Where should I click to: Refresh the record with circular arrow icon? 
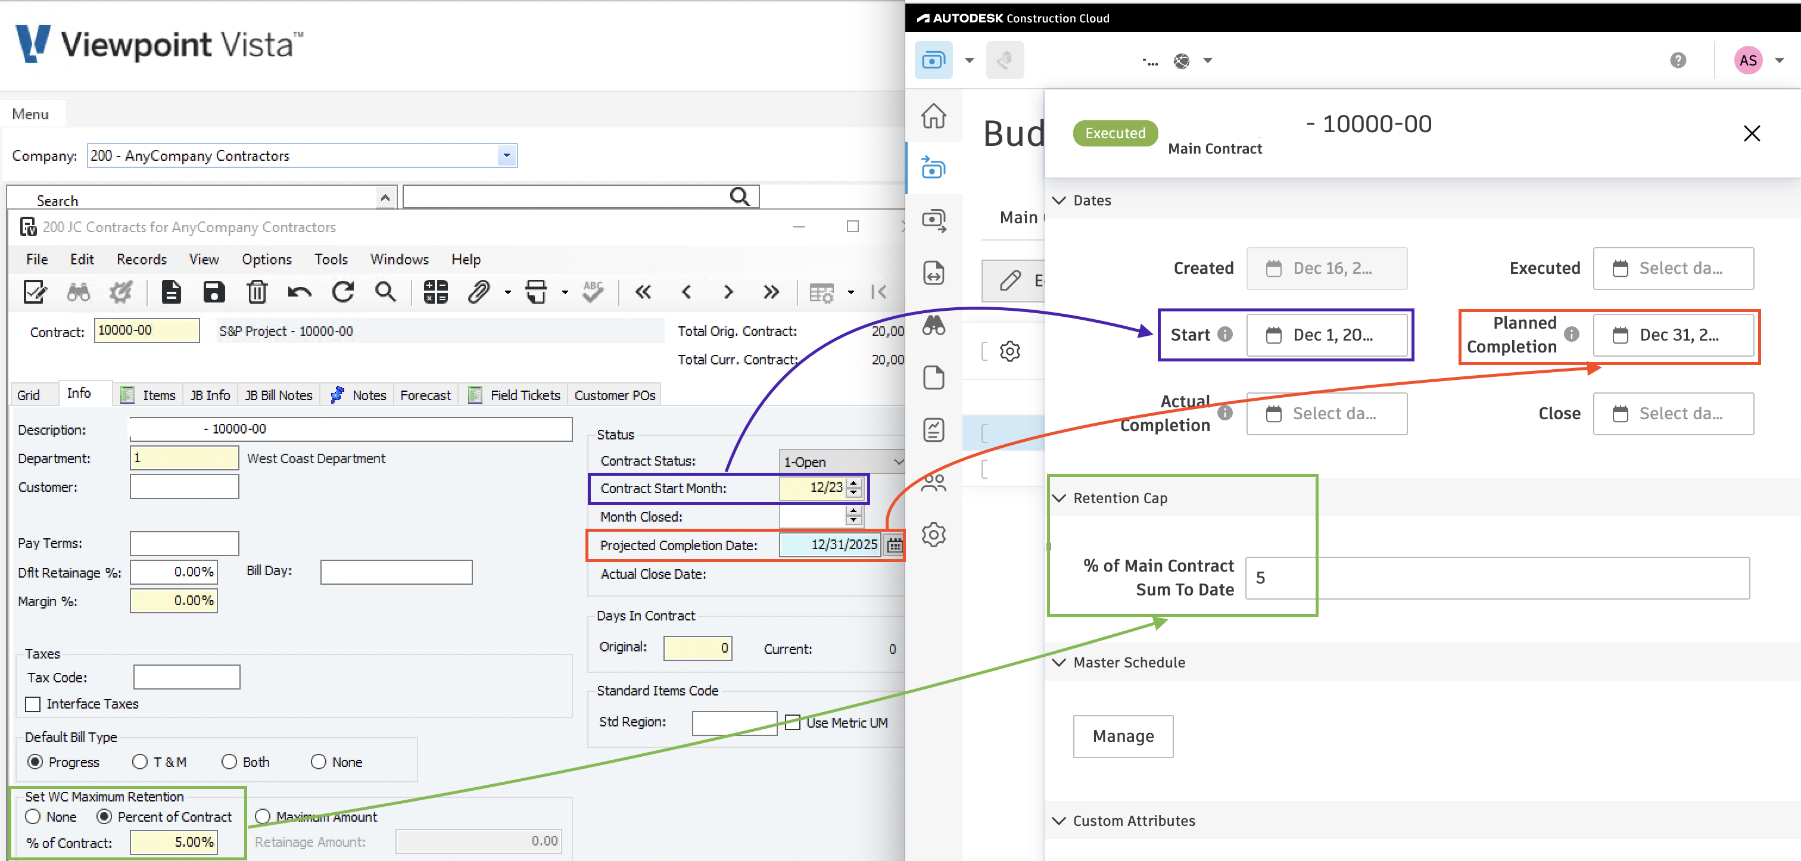342,292
